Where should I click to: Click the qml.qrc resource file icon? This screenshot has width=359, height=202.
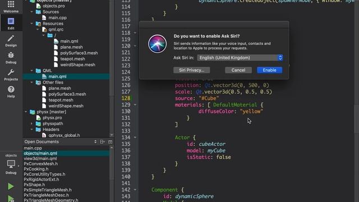(x=44, y=29)
